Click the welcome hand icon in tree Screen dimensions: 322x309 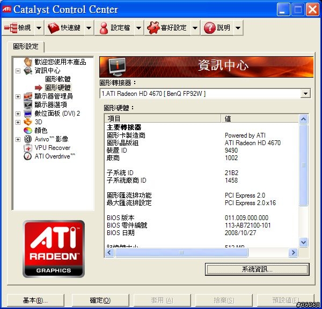click(28, 62)
